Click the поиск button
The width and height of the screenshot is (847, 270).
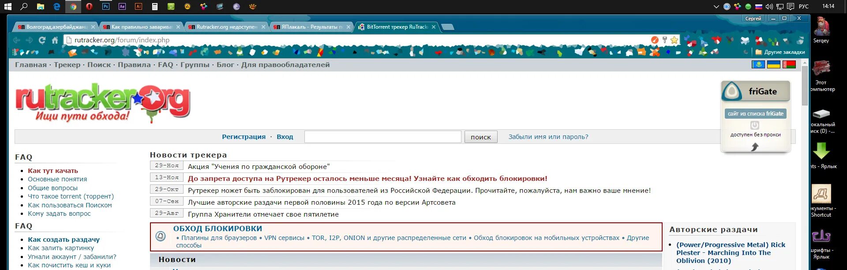tap(481, 137)
